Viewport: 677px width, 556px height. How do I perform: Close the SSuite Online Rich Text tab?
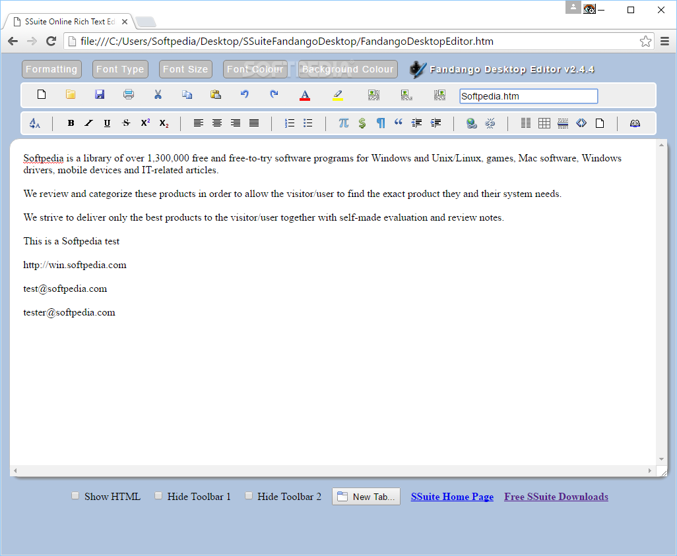pyautogui.click(x=124, y=22)
